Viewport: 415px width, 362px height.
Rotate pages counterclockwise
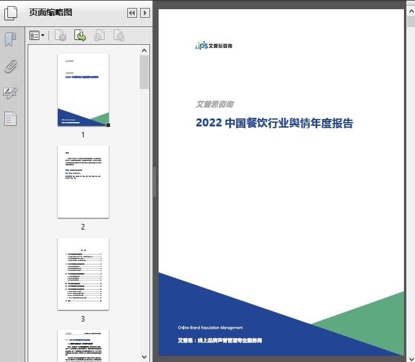(99, 36)
